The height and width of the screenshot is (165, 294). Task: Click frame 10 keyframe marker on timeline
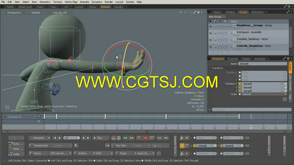pyautogui.click(x=166, y=117)
